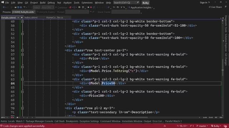The image size is (229, 128).
Task: Open the Call Stack tab
Action: pyautogui.click(x=59, y=121)
